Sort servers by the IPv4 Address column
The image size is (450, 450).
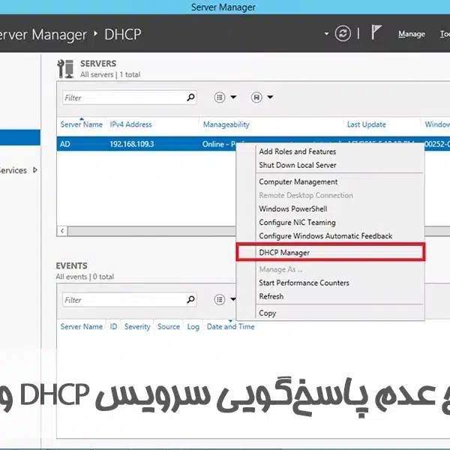pos(130,124)
